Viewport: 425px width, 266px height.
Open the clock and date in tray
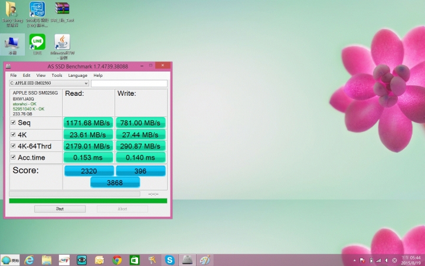[411, 260]
